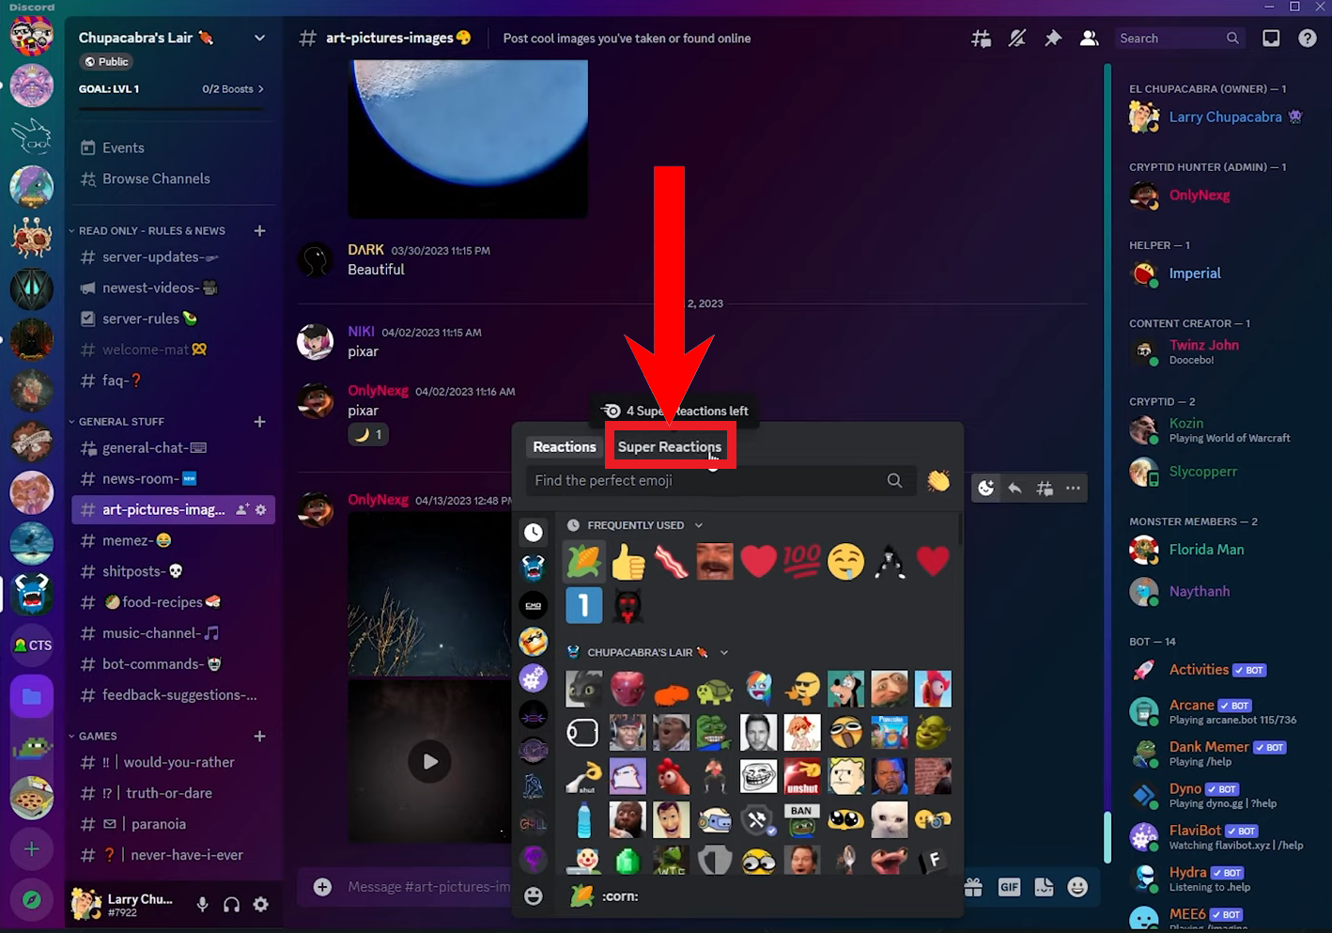Open the GIF picker button
Screen dimensions: 1332x933
1009,887
